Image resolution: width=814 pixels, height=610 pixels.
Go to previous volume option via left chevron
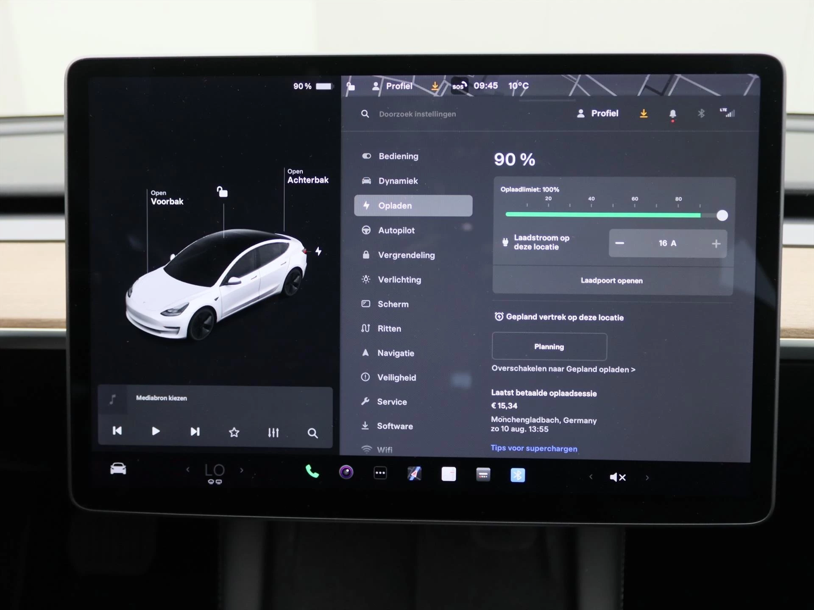(x=591, y=477)
